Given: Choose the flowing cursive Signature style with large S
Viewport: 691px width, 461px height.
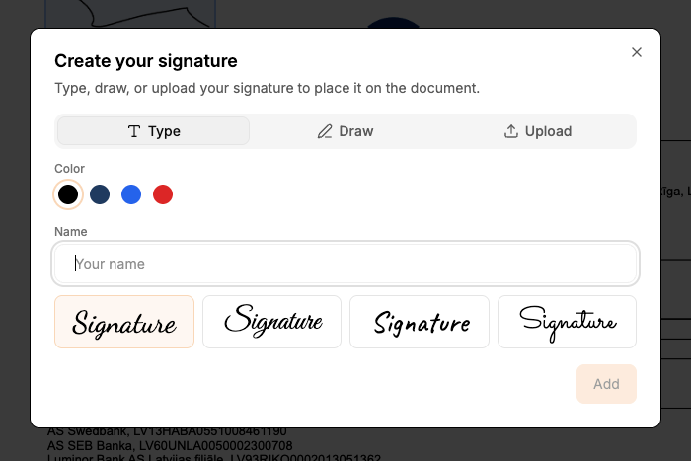Looking at the screenshot, I should tap(271, 322).
